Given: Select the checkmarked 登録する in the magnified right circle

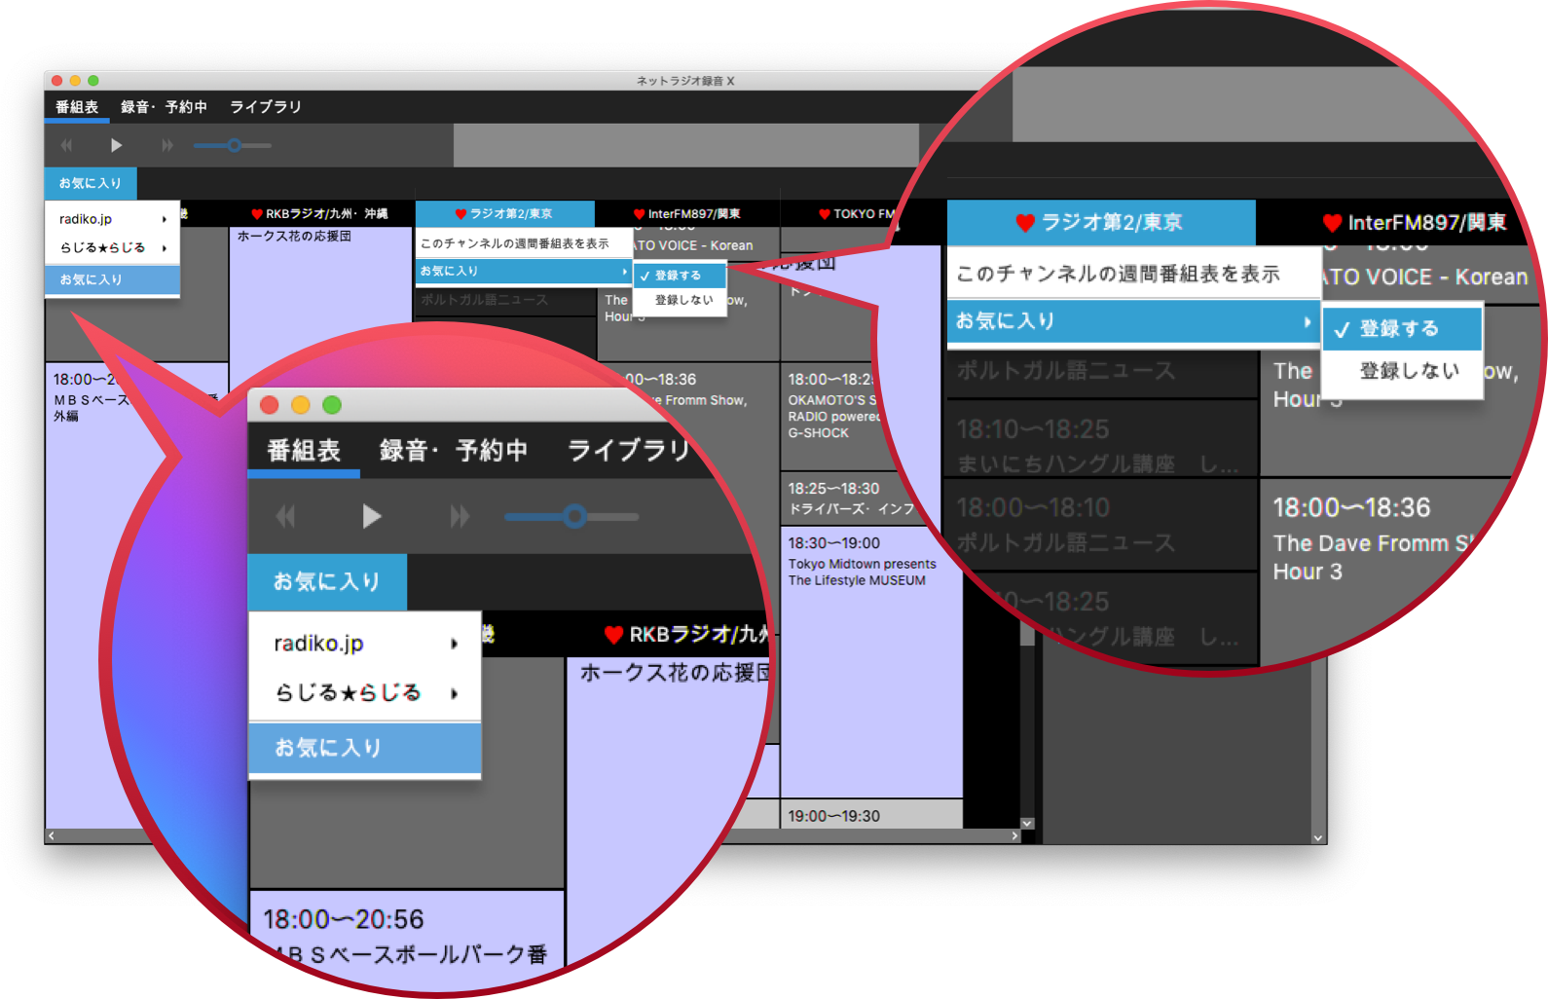Looking at the screenshot, I should tap(1399, 329).
